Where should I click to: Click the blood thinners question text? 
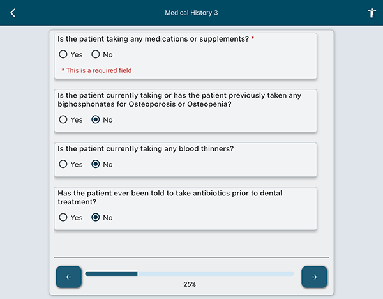tap(146, 149)
